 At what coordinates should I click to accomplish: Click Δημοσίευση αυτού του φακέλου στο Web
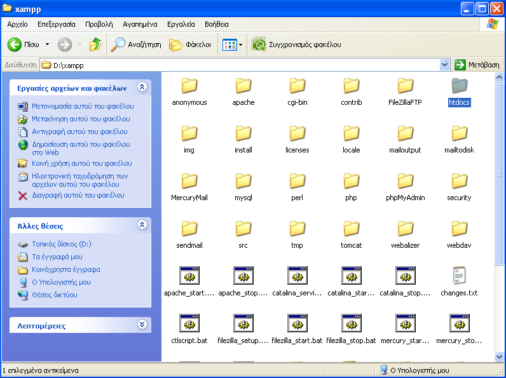click(81, 149)
